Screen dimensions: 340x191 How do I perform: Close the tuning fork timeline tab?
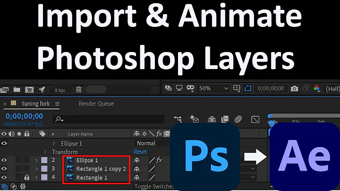[5, 104]
